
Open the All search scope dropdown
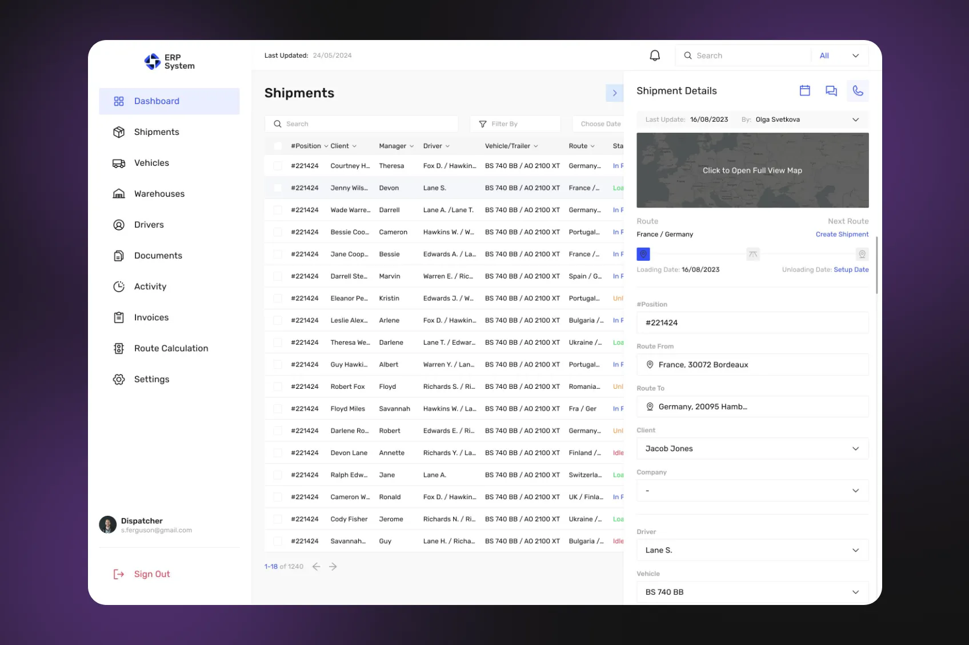(x=839, y=55)
